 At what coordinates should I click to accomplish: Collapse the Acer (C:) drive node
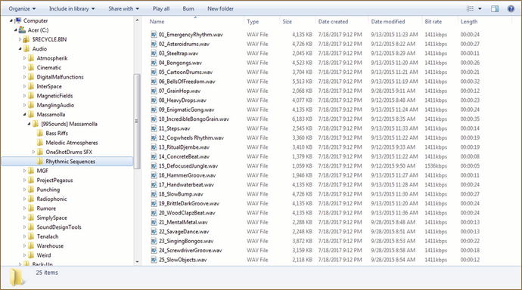click(15, 30)
